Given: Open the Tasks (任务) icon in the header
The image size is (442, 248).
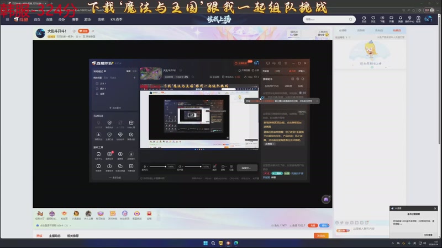Looking at the screenshot, I should click(418, 19).
